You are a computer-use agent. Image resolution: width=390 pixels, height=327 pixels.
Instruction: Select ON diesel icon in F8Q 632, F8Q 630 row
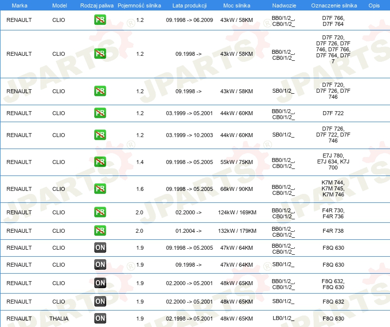pyautogui.click(x=100, y=283)
